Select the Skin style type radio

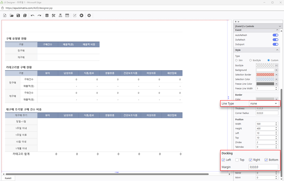click(236, 60)
